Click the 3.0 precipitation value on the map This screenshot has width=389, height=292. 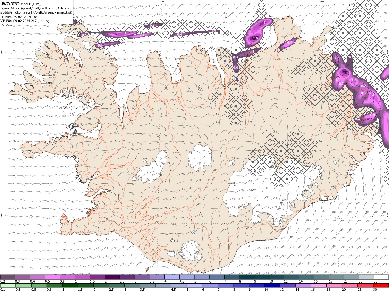point(345,70)
